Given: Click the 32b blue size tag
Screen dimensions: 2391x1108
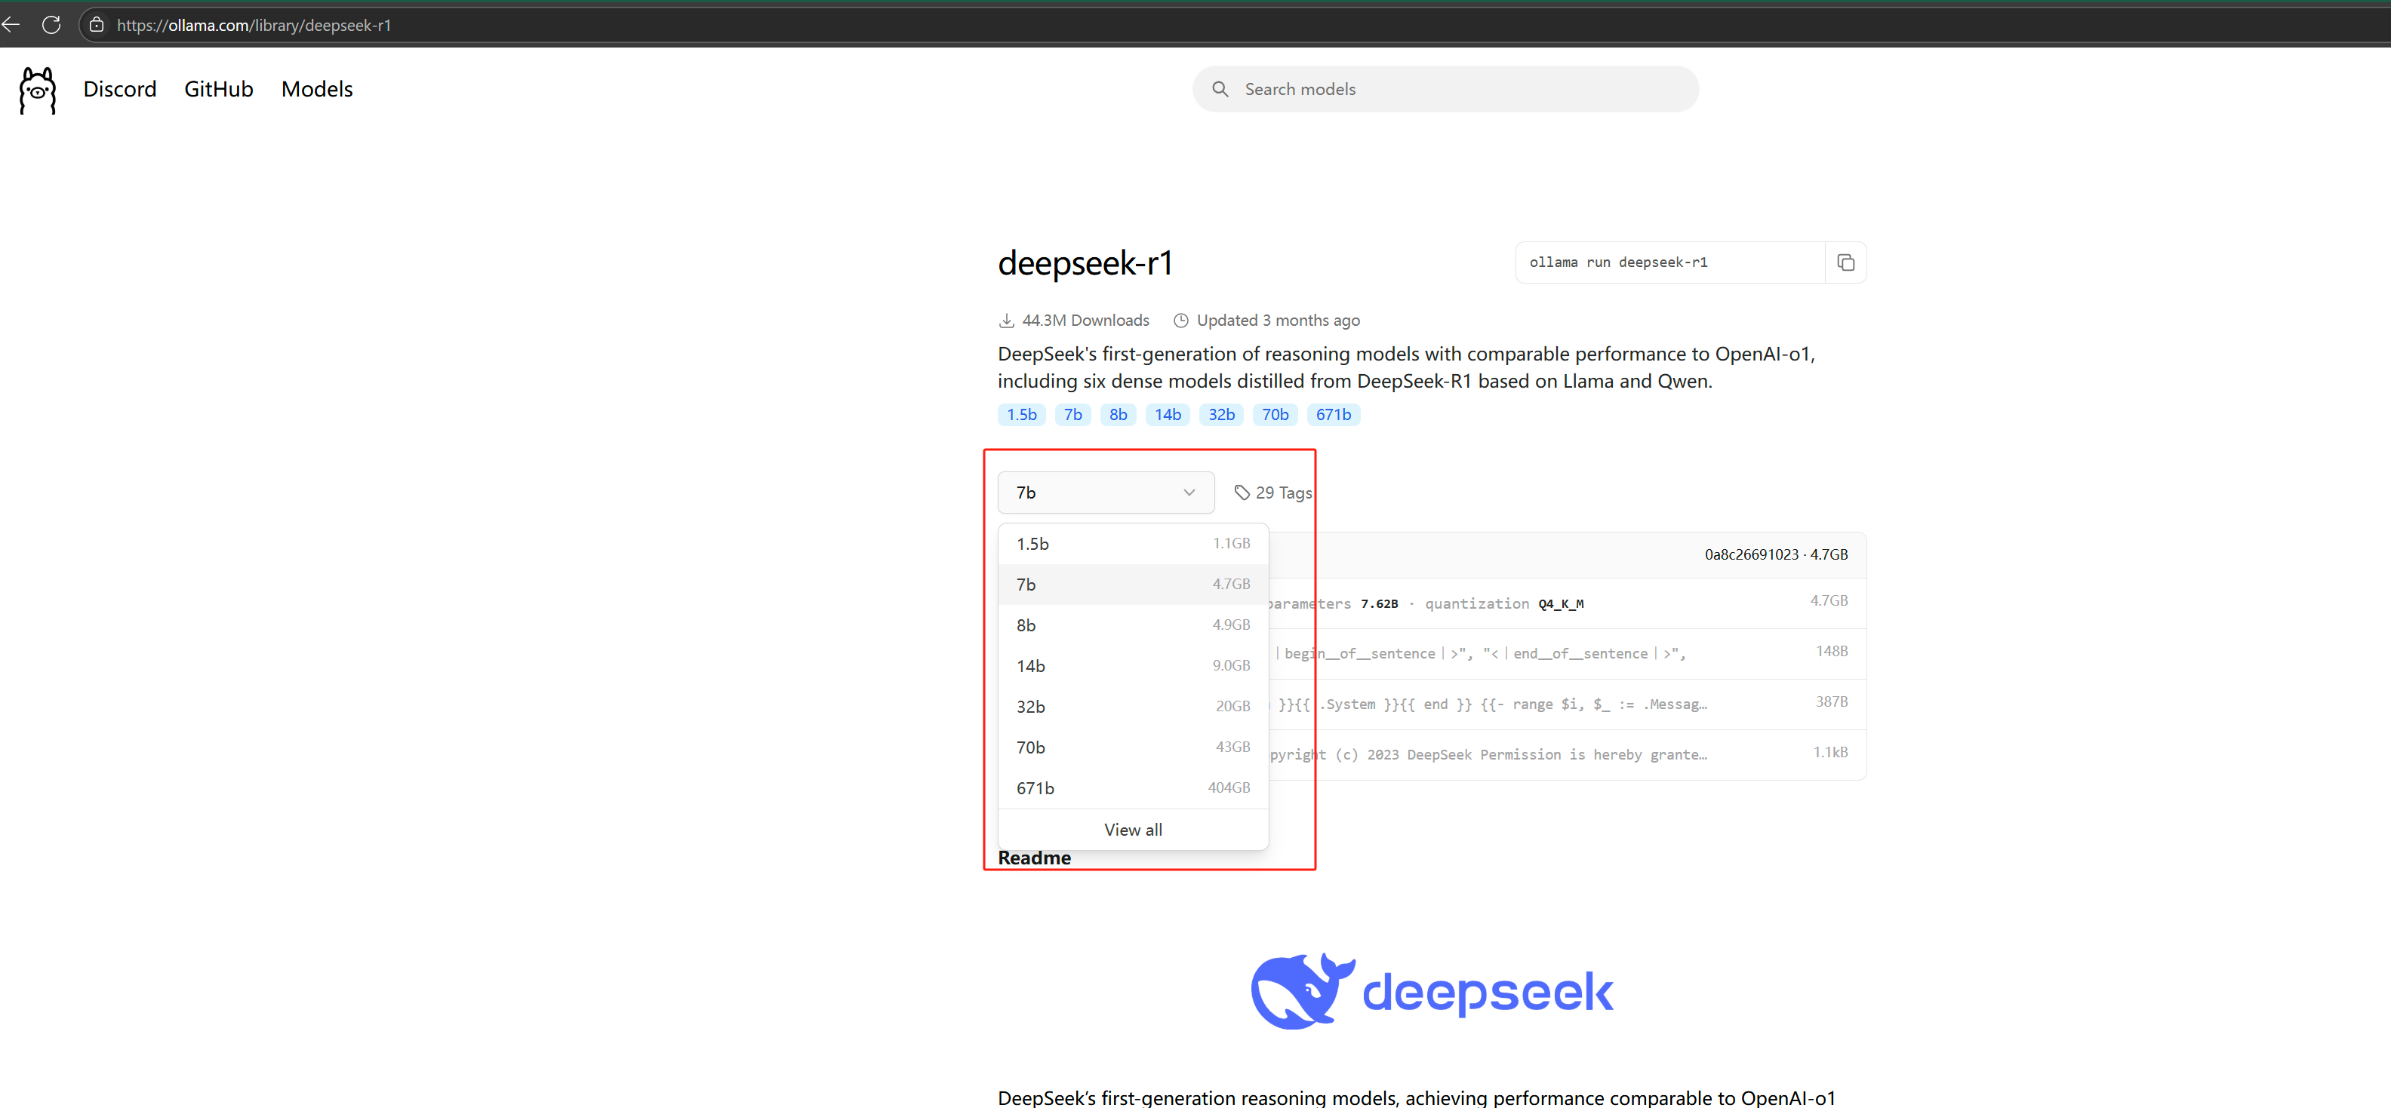Looking at the screenshot, I should 1220,415.
